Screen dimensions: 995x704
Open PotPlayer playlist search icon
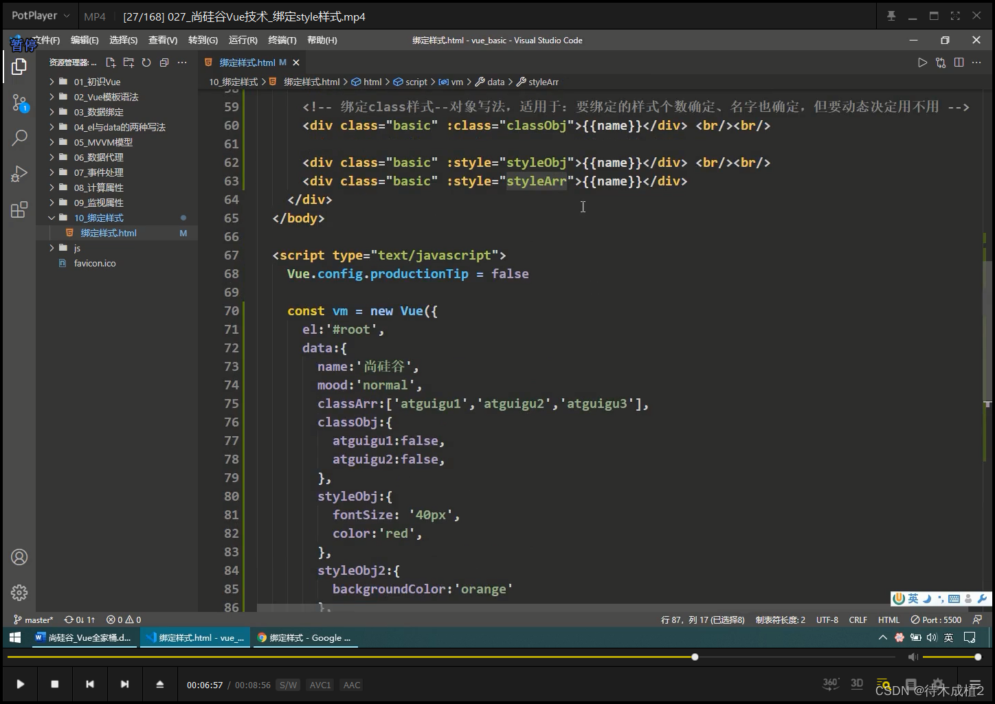[x=884, y=685]
